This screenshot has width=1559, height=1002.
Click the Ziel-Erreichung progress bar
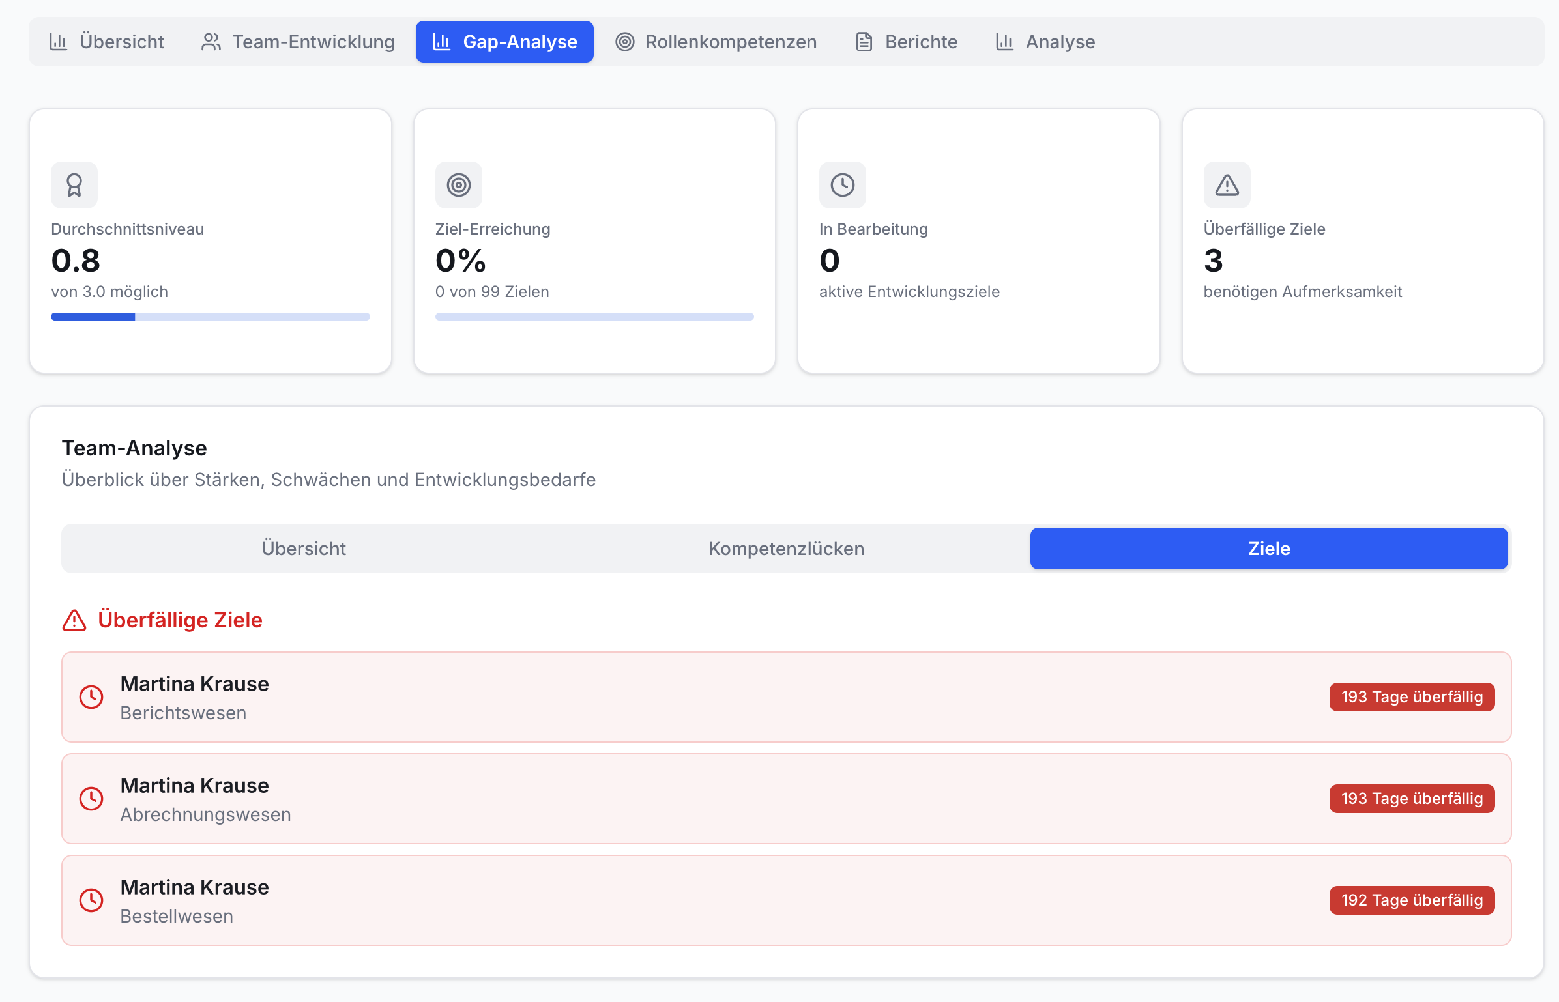coord(594,317)
